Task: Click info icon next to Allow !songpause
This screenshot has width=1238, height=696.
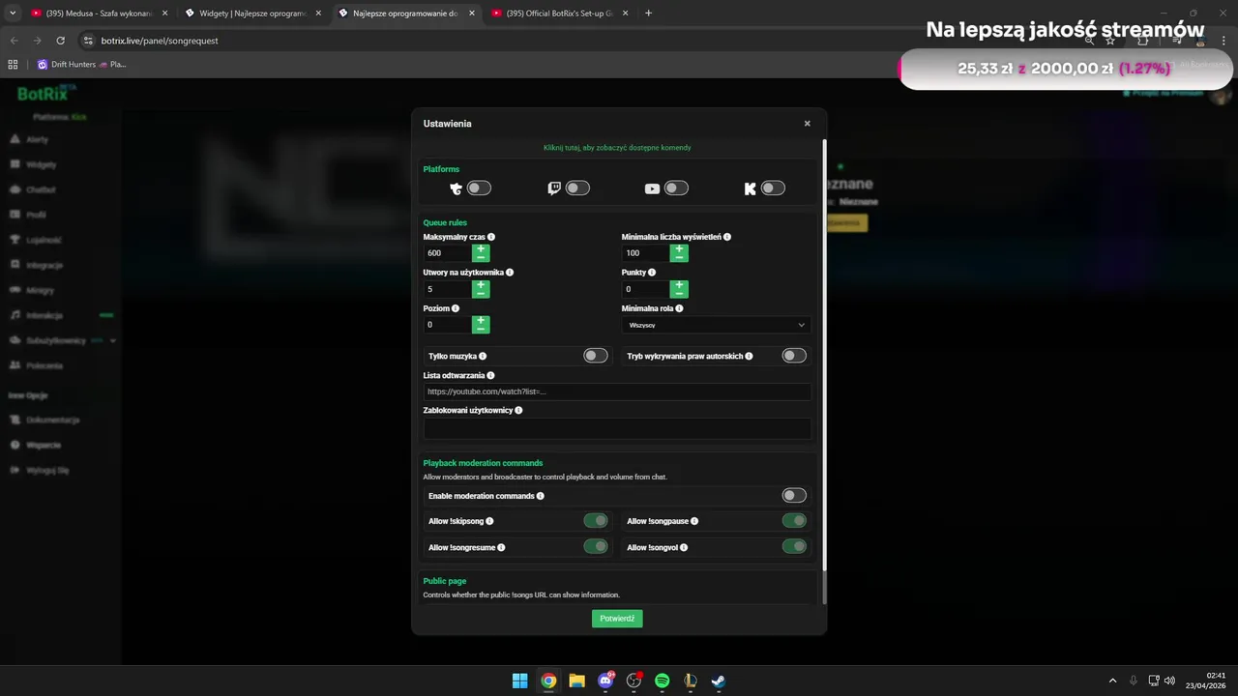Action: pyautogui.click(x=694, y=521)
